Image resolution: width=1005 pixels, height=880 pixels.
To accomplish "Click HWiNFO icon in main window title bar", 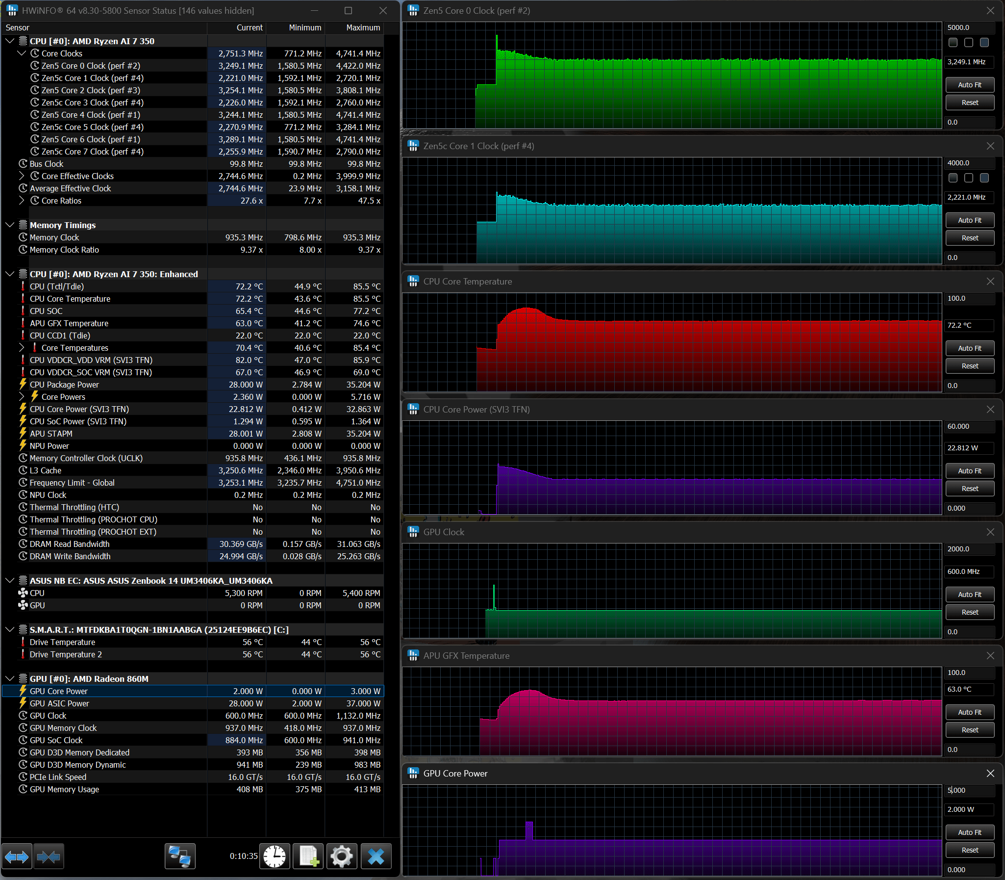I will (x=12, y=10).
